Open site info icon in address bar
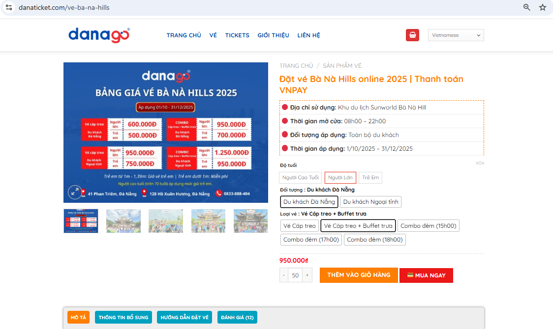This screenshot has height=329, width=553. coord(9,7)
